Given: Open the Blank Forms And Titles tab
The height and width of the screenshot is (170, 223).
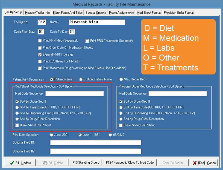Looking at the screenshot, I should 68,13.
